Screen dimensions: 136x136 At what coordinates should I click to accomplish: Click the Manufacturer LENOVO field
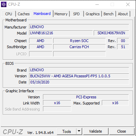(x=79, y=27)
